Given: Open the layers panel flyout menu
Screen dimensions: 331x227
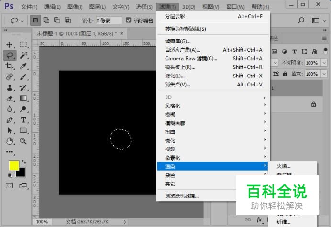Looking at the screenshot, I should point(324,38).
